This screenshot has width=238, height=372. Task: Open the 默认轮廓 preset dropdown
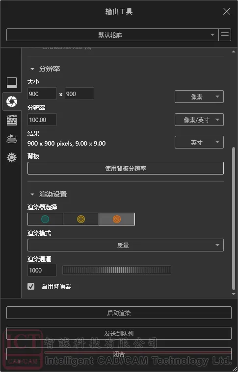pos(112,35)
